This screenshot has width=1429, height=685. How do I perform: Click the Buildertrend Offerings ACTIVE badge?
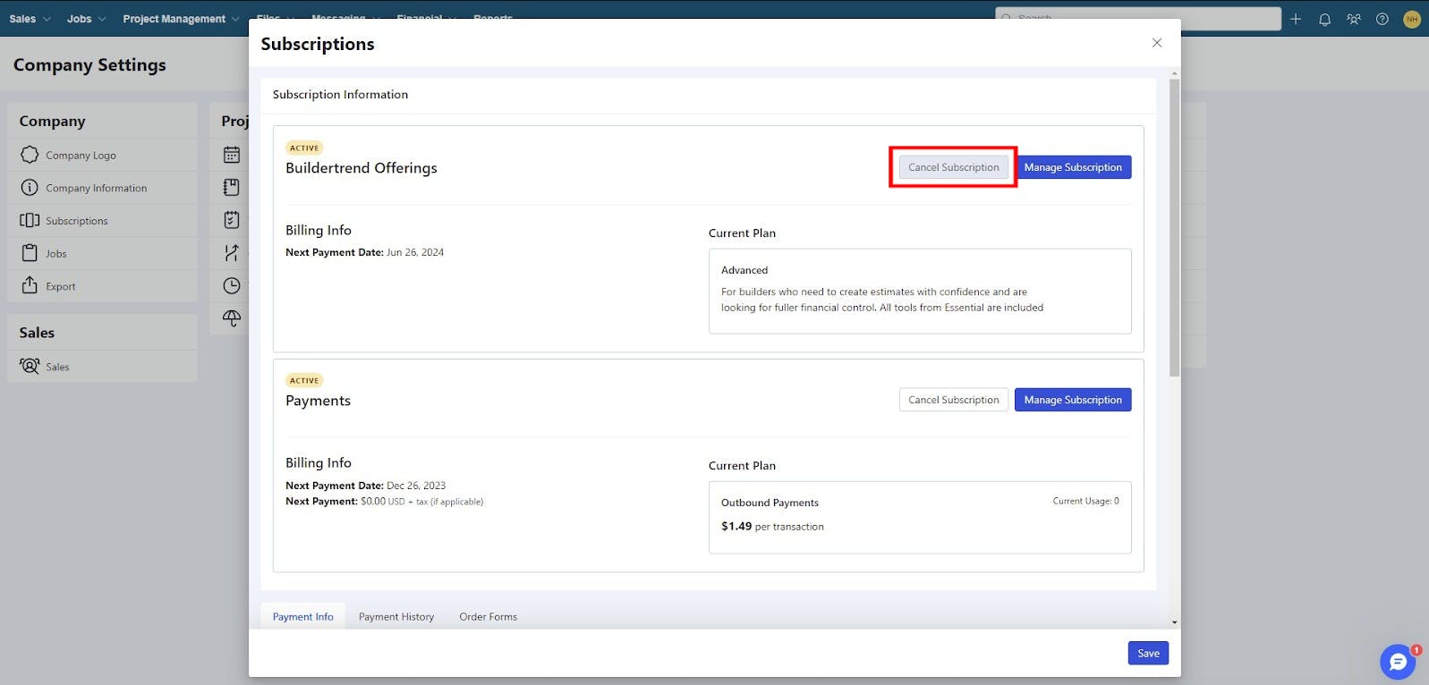pos(304,148)
